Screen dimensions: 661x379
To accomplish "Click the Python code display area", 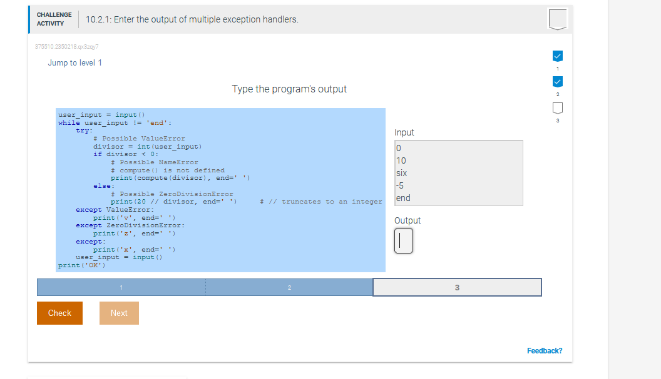I will click(x=219, y=190).
